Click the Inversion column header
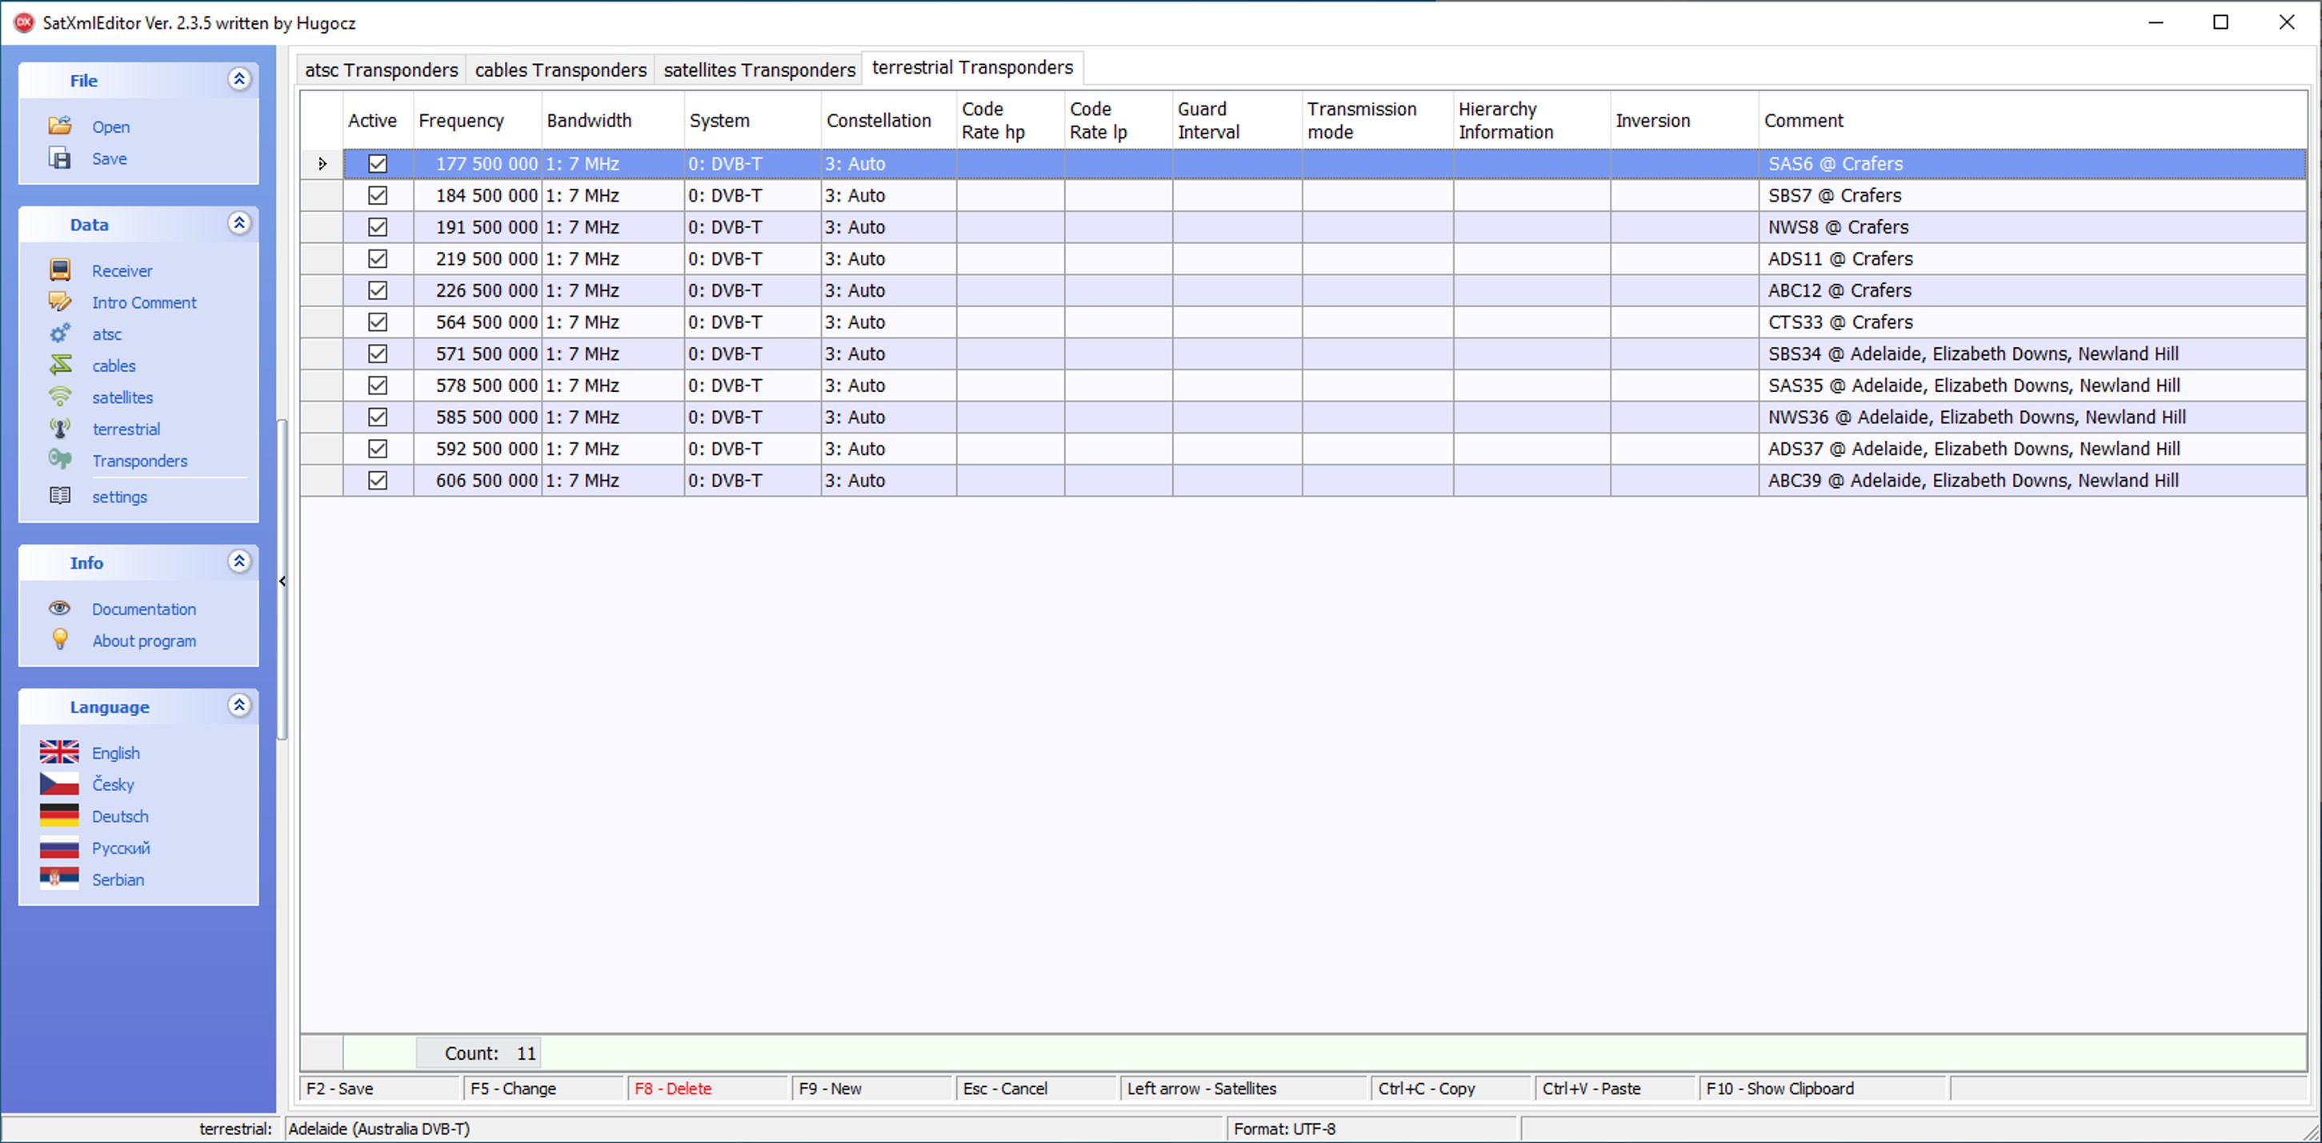 [1683, 120]
